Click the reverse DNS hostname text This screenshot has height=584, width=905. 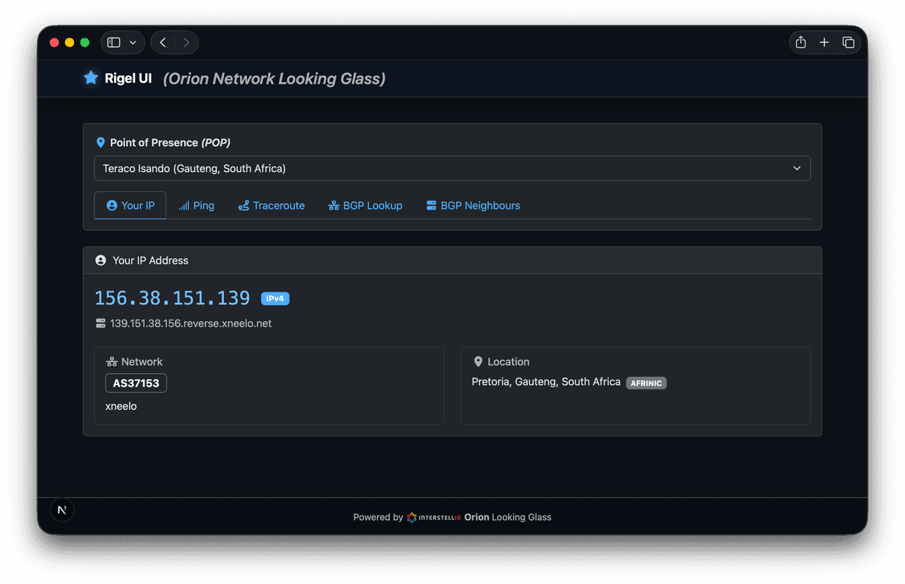pos(191,323)
